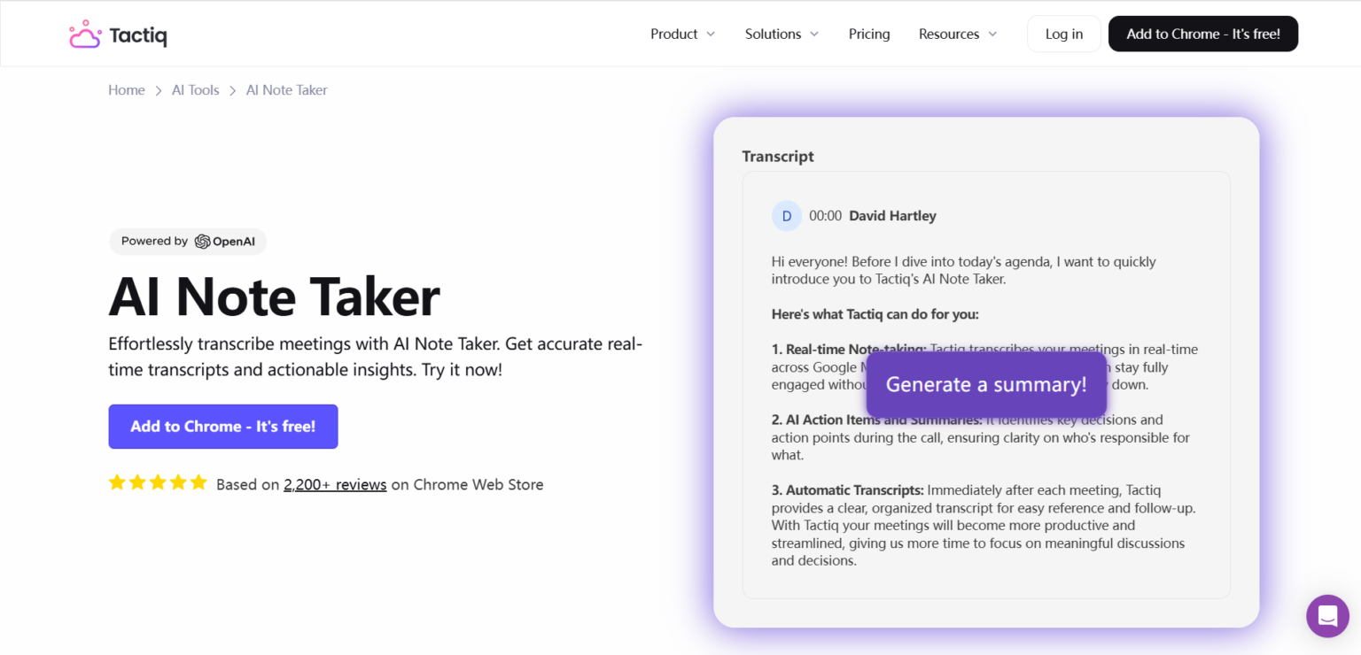Click the 00:00 timestamp in the transcript
This screenshot has width=1361, height=655.
point(825,215)
